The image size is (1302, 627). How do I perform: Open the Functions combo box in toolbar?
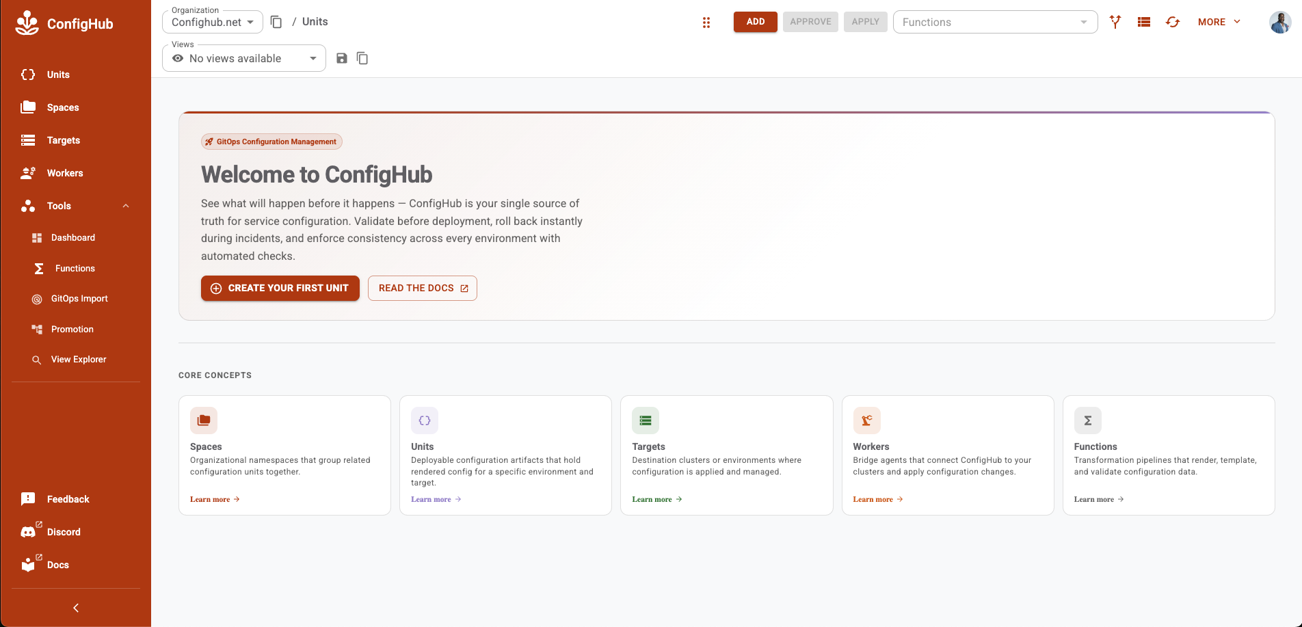click(995, 22)
